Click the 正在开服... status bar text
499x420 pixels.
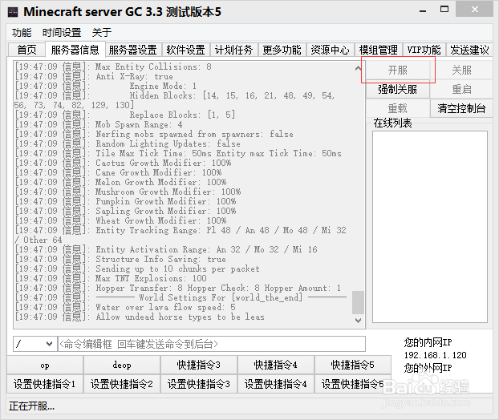coord(32,406)
